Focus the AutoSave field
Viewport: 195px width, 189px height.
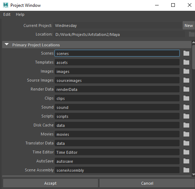pyautogui.click(x=117, y=161)
